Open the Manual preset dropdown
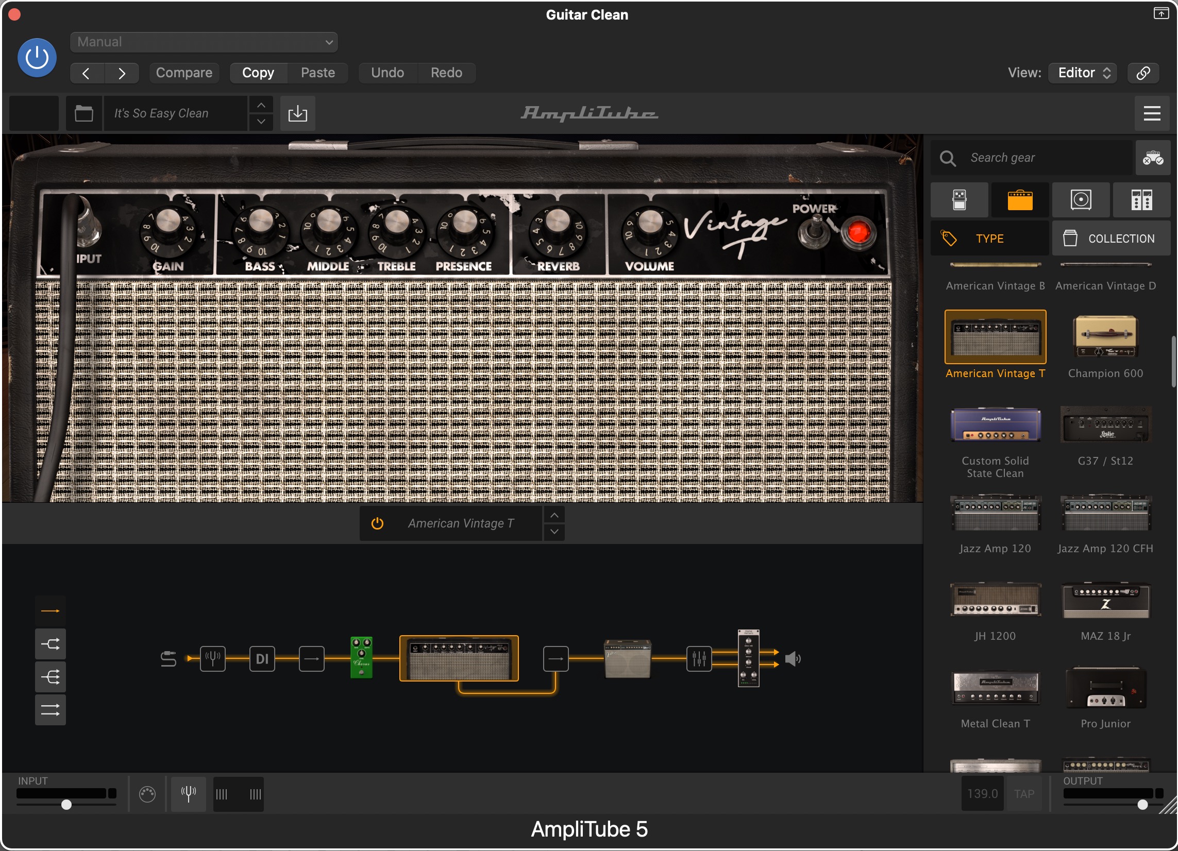 (x=204, y=42)
